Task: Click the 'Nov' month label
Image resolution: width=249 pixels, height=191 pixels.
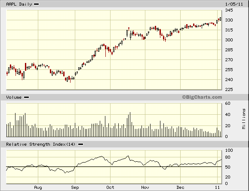Action: pos(145,188)
